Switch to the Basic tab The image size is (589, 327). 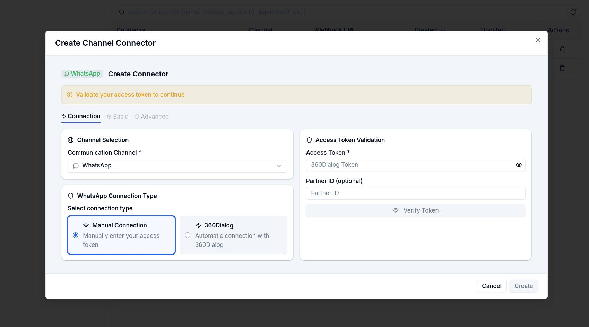coord(118,117)
